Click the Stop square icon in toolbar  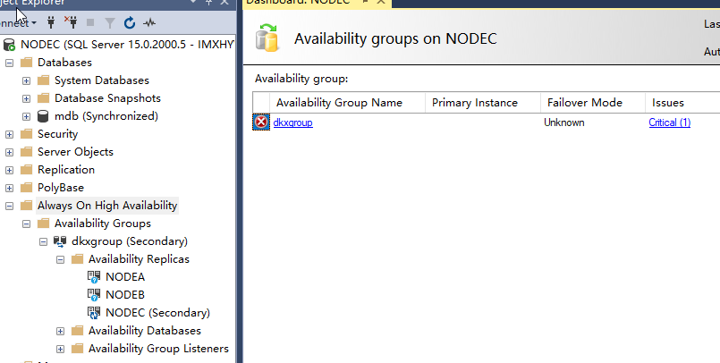(x=90, y=22)
